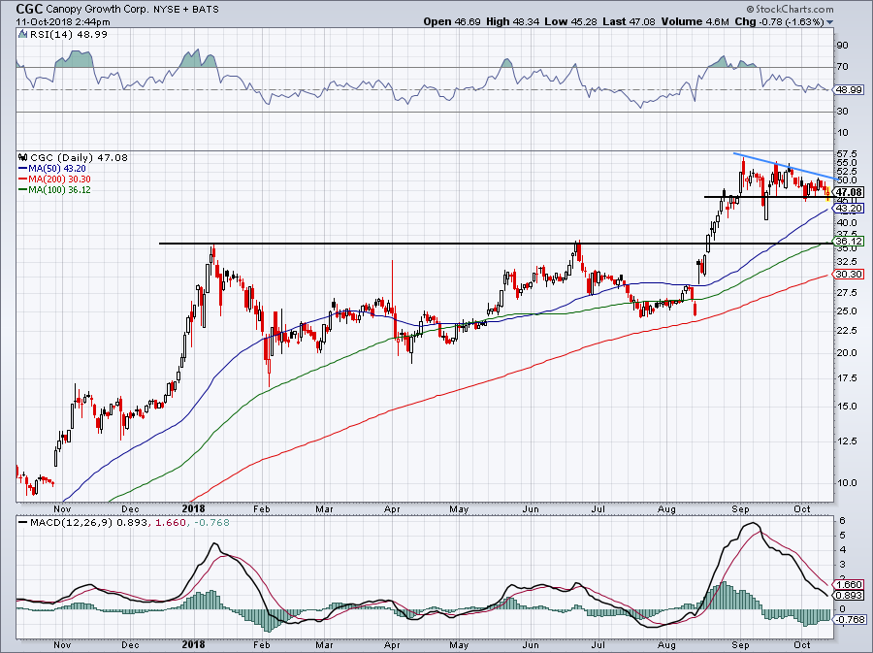This screenshot has width=873, height=653.
Task: Click the High 48.34 value
Action: click(511, 21)
